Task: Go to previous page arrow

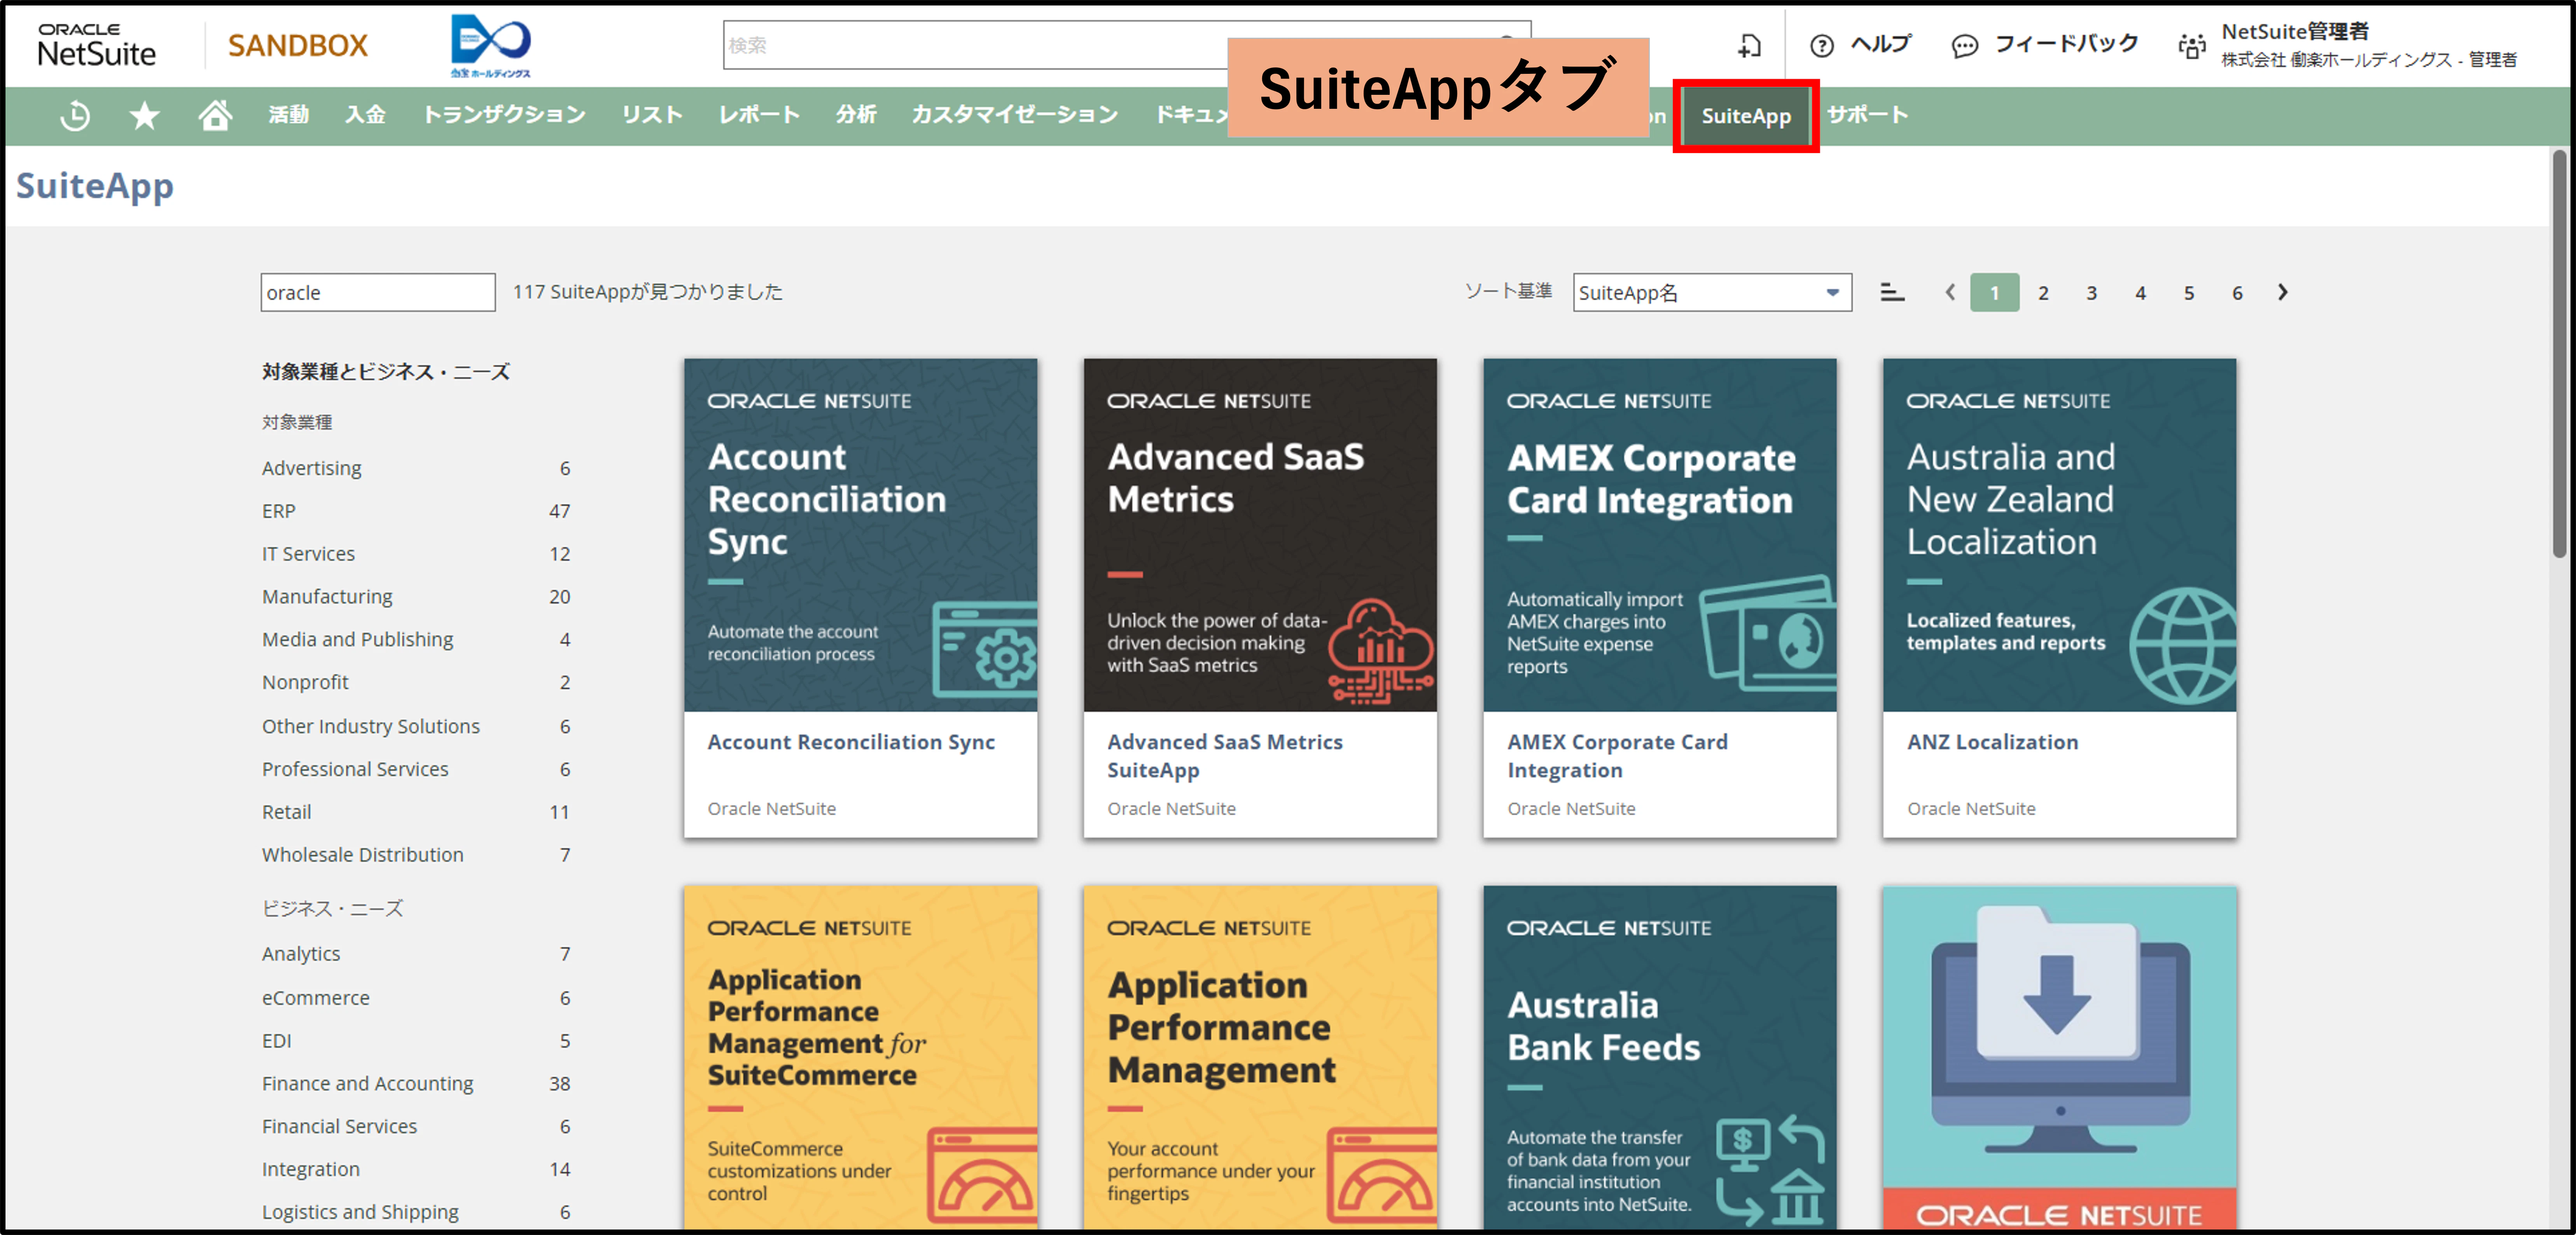Action: tap(1950, 293)
